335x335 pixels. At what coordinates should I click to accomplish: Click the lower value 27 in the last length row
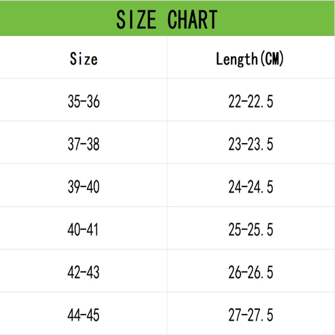234,315
